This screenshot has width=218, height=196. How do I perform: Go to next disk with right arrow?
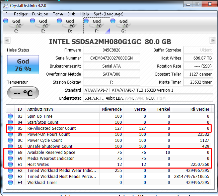(x=213, y=40)
